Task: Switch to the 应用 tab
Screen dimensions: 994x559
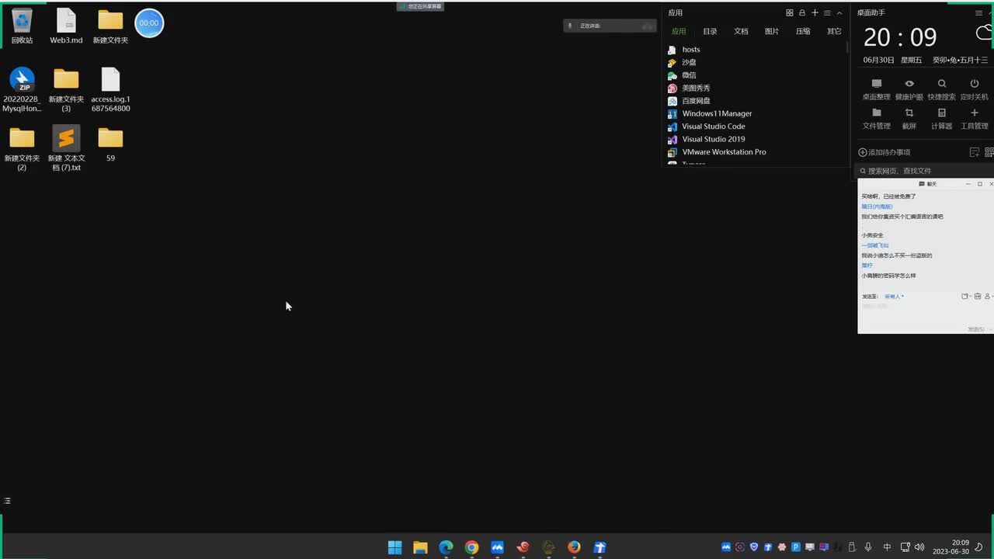Action: (679, 32)
